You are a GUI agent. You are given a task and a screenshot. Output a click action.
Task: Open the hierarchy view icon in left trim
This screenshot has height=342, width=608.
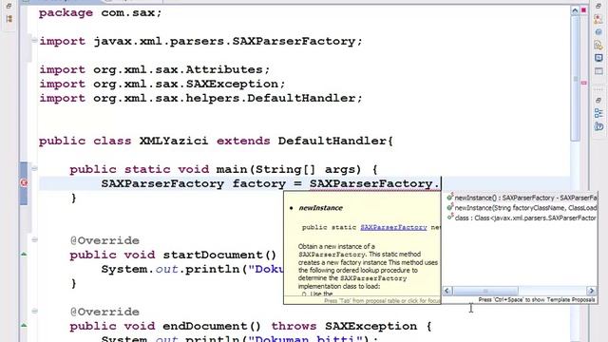coord(9,19)
